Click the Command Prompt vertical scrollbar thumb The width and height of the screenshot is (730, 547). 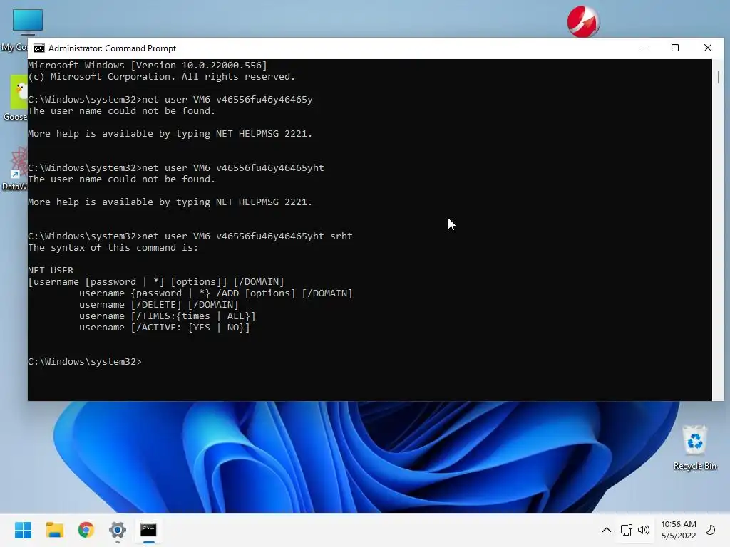(x=719, y=77)
